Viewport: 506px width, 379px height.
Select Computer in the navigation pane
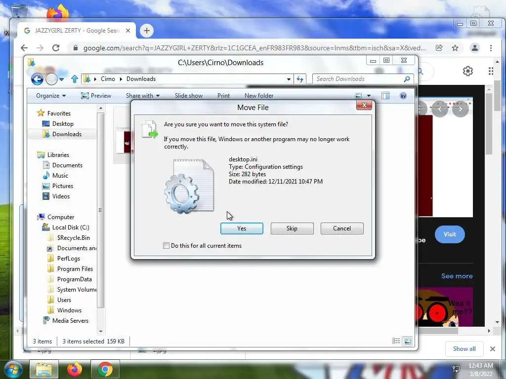tap(61, 217)
